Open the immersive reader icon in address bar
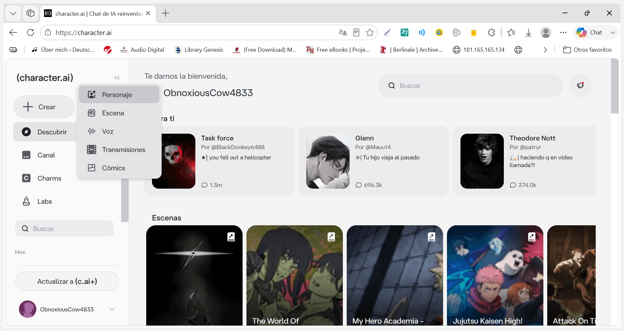The height and width of the screenshot is (331, 624). coord(356,32)
